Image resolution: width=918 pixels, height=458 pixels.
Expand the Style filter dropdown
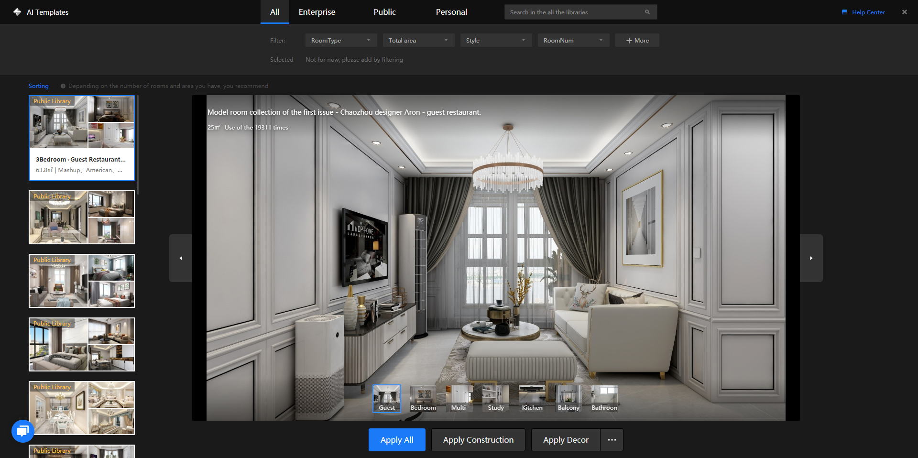click(495, 41)
